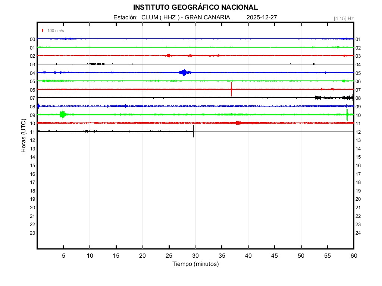Click the 24 hour label on the right axis
The height and width of the screenshot is (286, 382).
coord(358,233)
